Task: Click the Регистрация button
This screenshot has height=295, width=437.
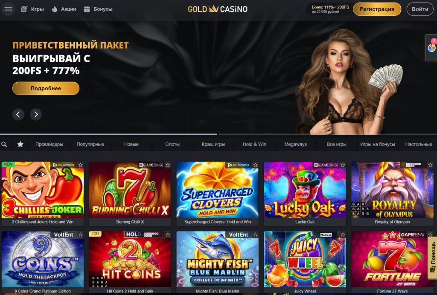Action: pyautogui.click(x=377, y=9)
